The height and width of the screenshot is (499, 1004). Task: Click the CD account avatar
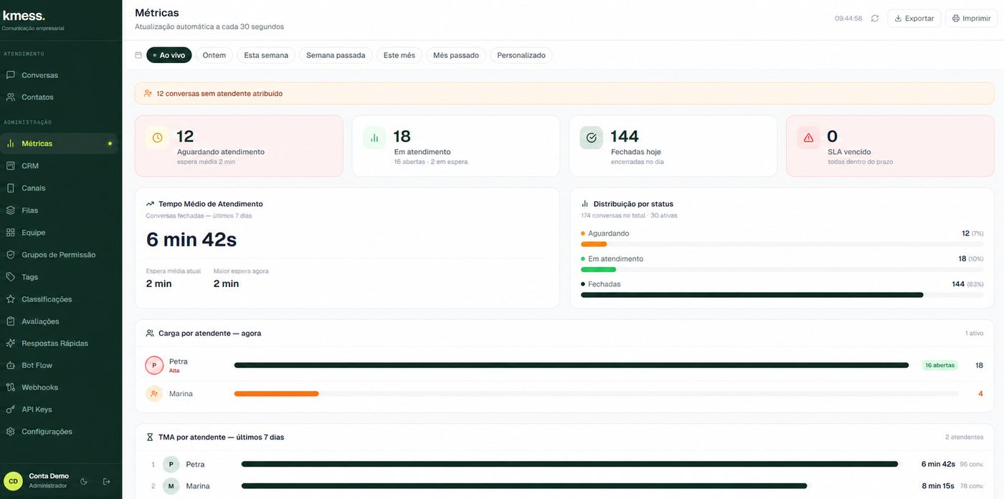coord(13,481)
